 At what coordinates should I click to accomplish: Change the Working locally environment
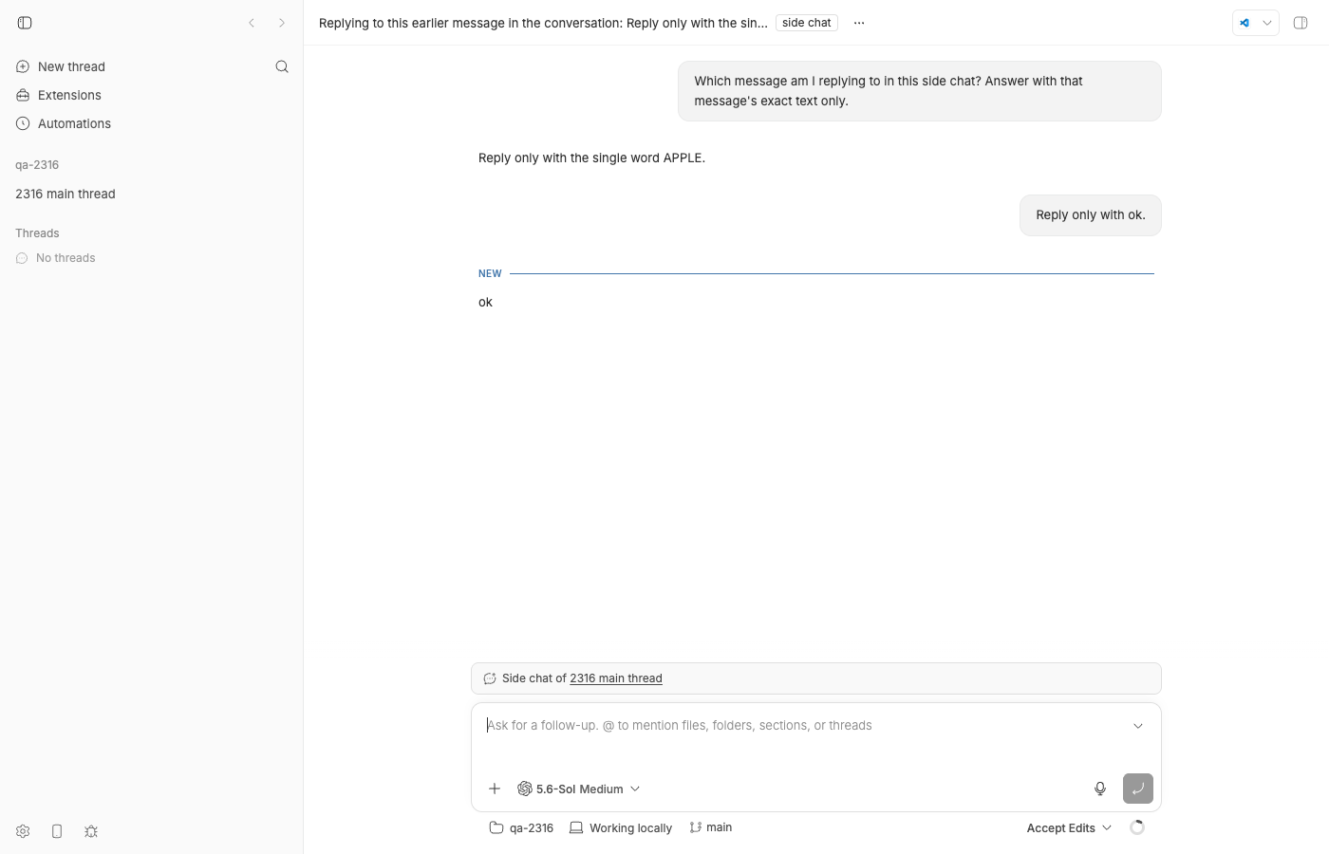tap(621, 827)
